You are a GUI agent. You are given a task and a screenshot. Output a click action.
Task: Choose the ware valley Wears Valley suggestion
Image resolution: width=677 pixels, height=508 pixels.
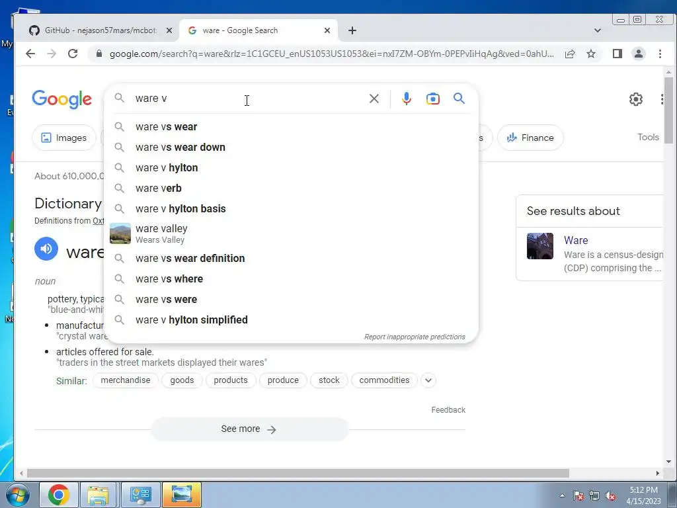click(292, 233)
